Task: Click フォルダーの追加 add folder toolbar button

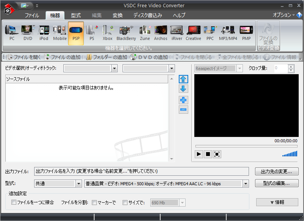Action: [106, 57]
